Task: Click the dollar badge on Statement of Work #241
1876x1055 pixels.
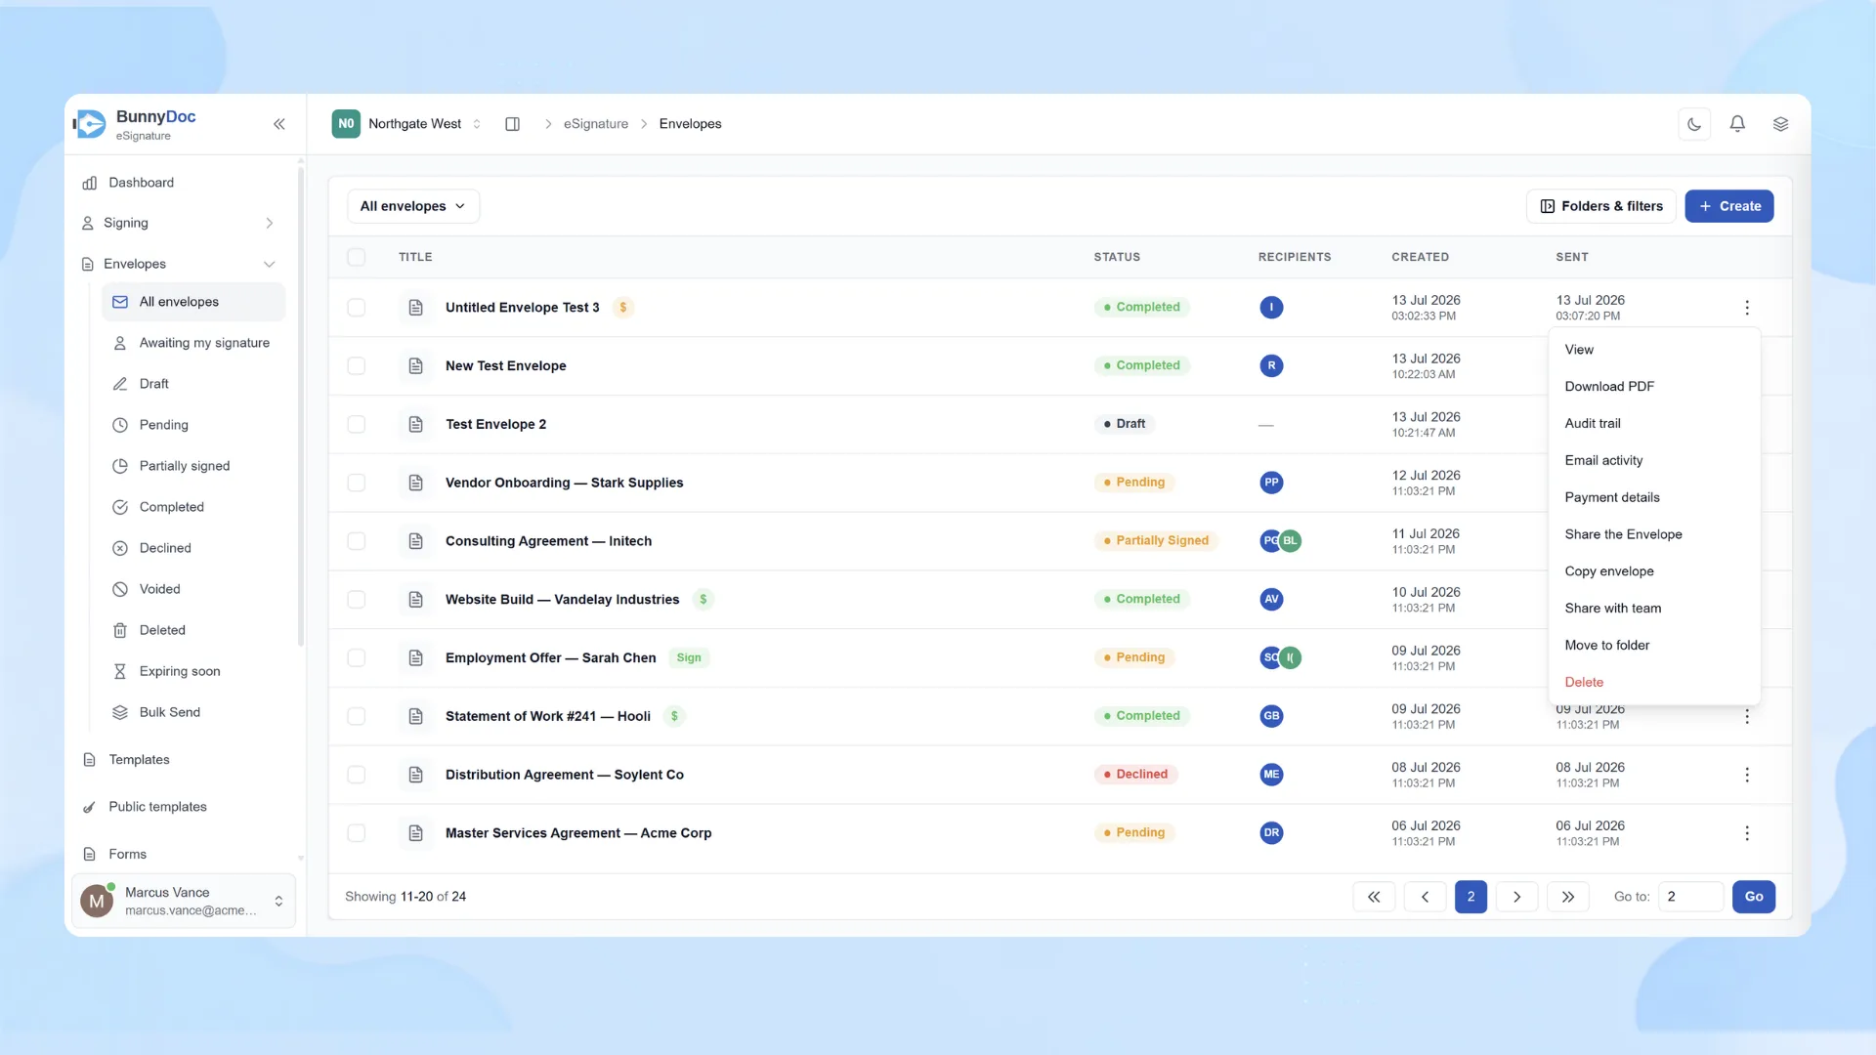Action: (x=674, y=716)
